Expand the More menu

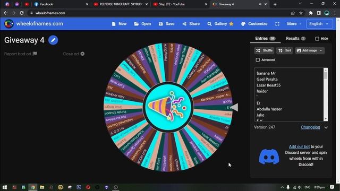pos(294,24)
